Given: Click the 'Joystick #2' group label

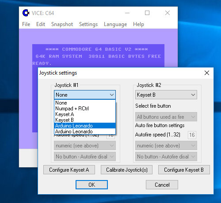Looking at the screenshot, I should click(x=149, y=85).
